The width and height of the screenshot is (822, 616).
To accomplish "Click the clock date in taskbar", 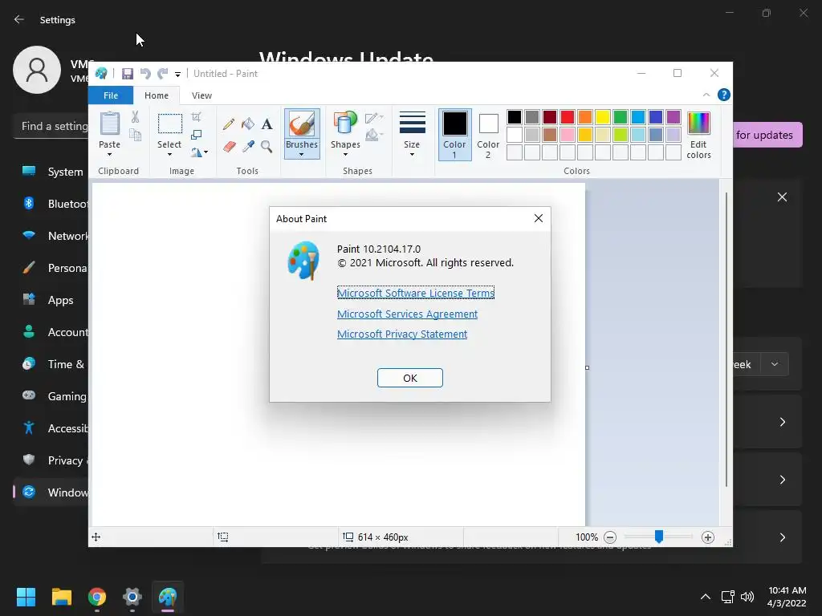I will (787, 597).
